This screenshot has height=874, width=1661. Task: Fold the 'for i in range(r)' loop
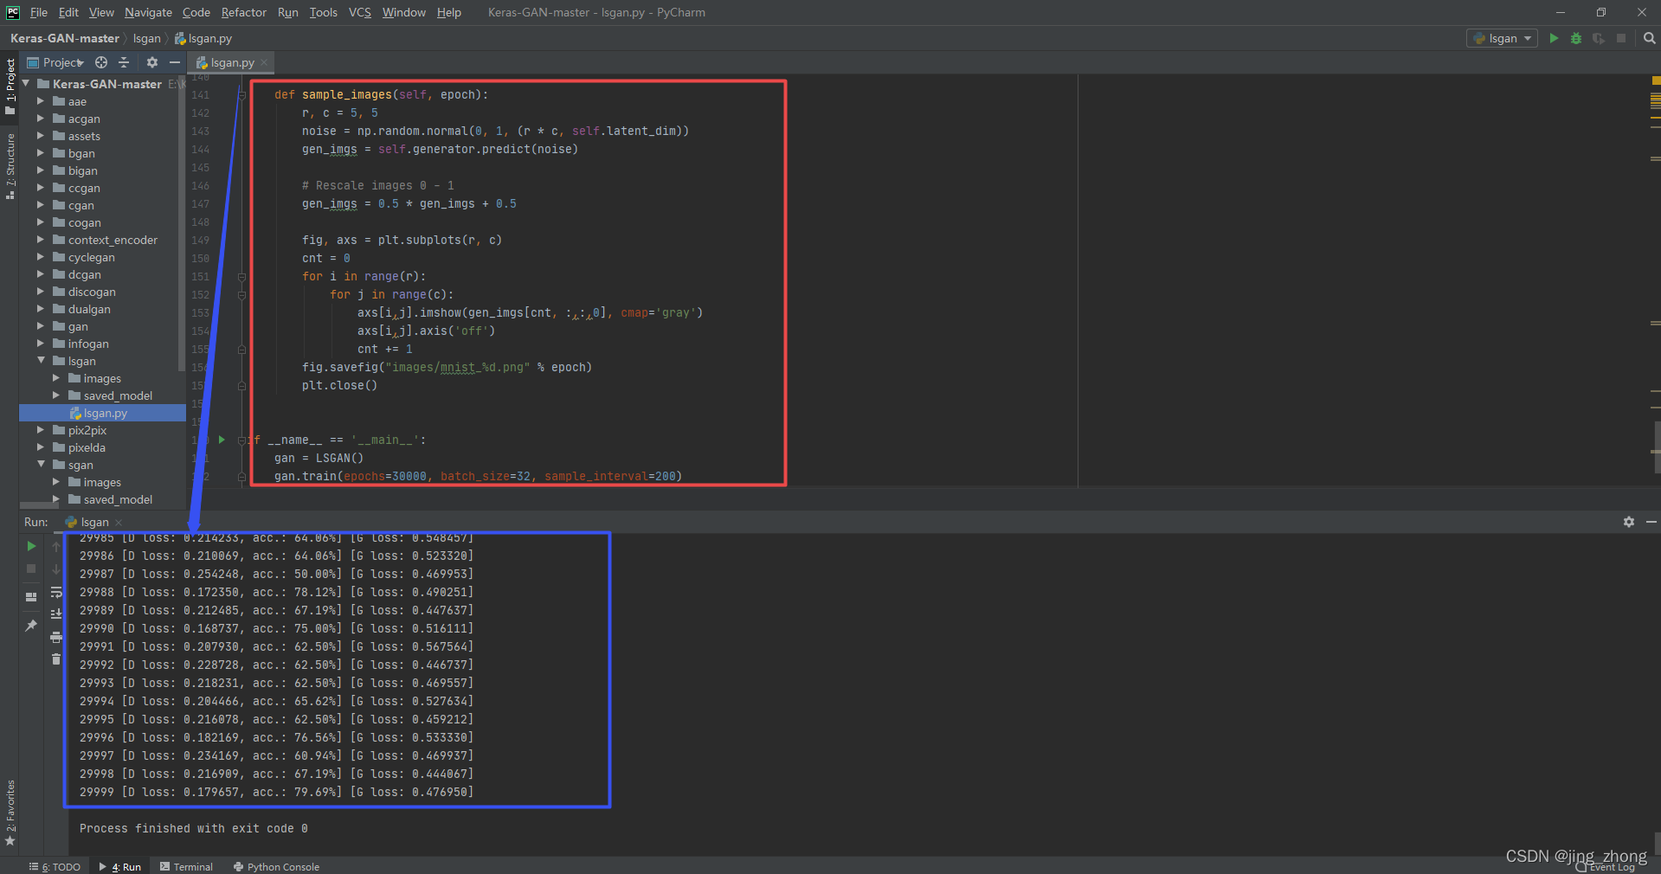[241, 277]
